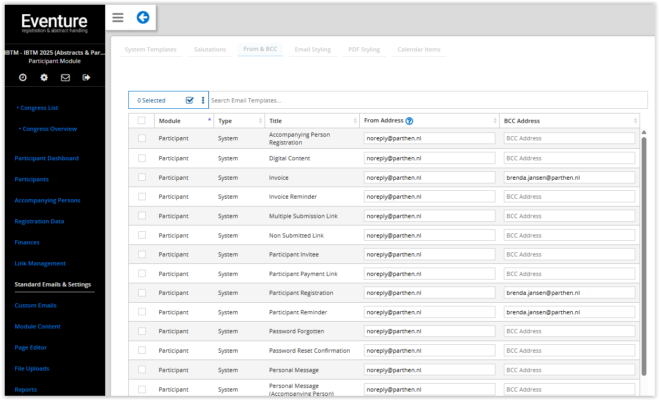Viewport: 659px width, 400px height.
Task: Edit BCC Address for Participant Reminder
Action: 570,312
